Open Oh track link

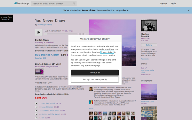tap(43, 118)
